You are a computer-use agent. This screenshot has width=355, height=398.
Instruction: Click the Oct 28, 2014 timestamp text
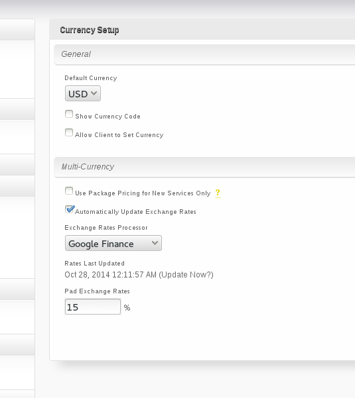coord(111,275)
